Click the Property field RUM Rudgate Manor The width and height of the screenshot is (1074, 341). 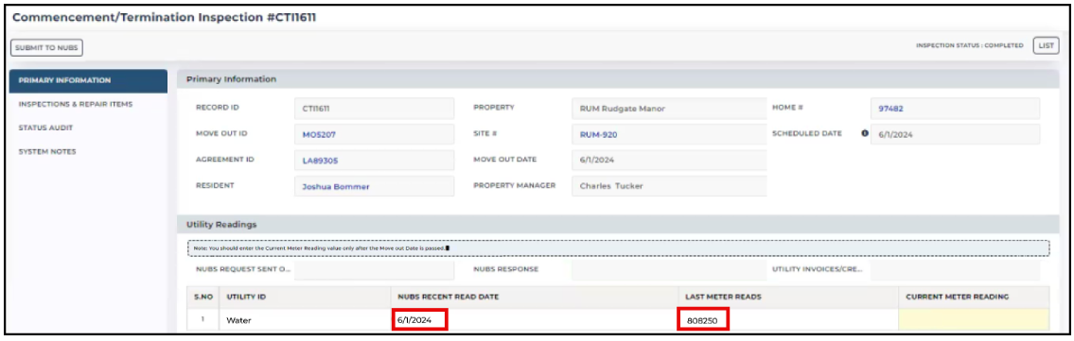(669, 108)
